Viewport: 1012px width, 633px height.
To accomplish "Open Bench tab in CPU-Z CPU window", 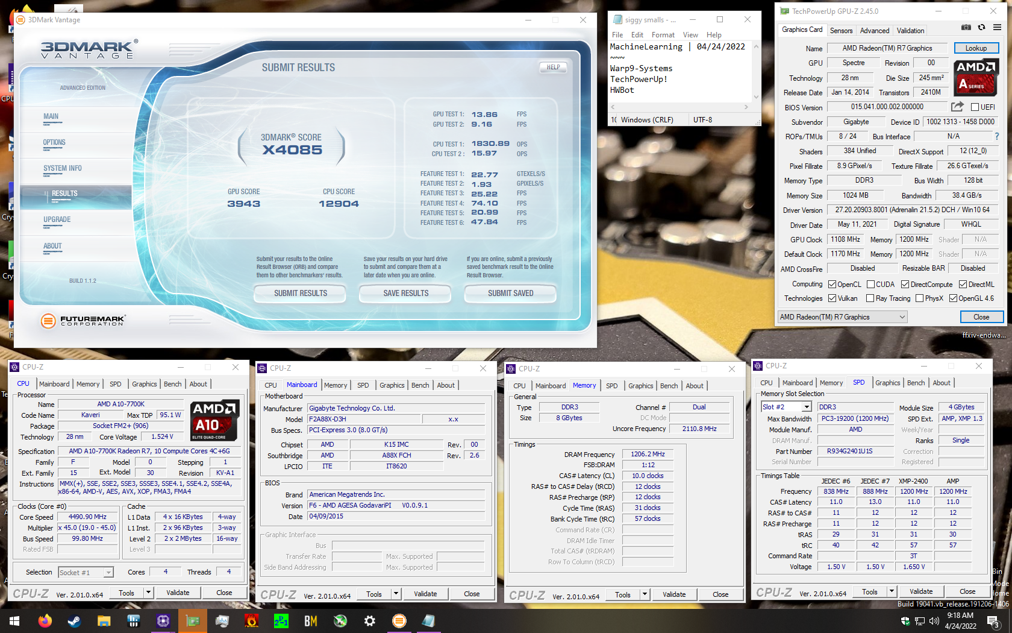I will pyautogui.click(x=172, y=385).
